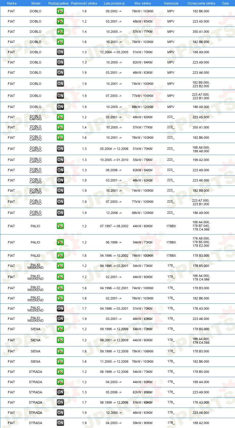This screenshot has height=428, width=235.
Task: Click the petrol icon for Doblo Cargo 1.6
Action: click(x=60, y=138)
